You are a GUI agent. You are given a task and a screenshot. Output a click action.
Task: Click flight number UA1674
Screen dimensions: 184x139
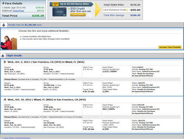point(141,83)
